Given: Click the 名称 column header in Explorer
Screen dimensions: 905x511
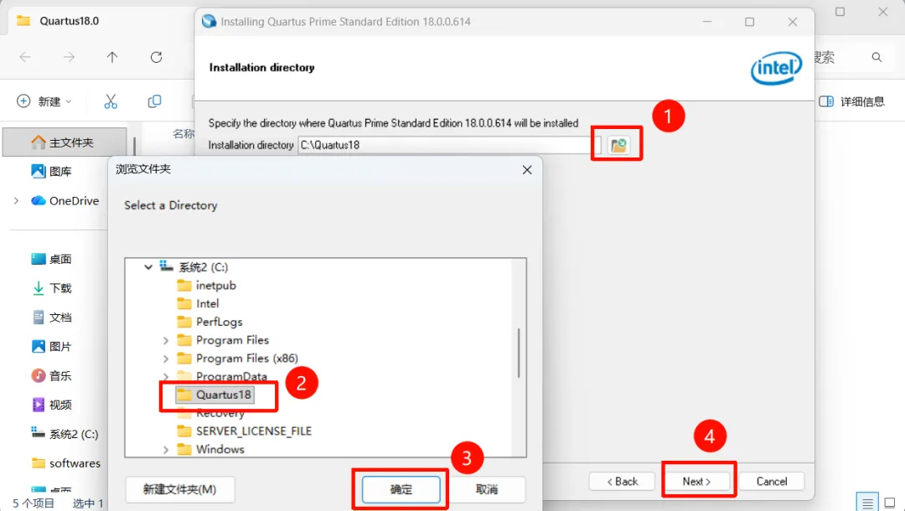Looking at the screenshot, I should pyautogui.click(x=184, y=134).
